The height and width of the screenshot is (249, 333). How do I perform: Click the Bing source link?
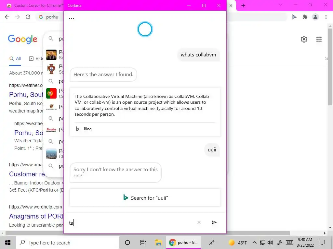(x=84, y=129)
